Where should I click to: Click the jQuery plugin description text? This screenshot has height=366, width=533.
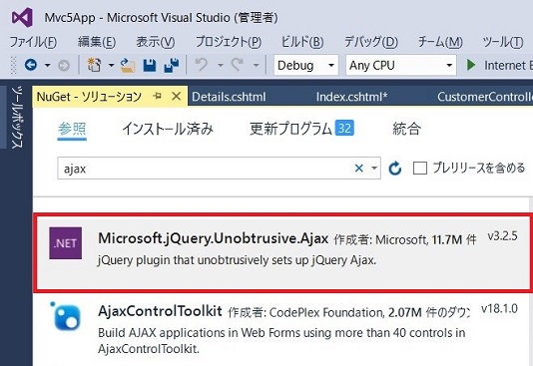click(x=237, y=260)
